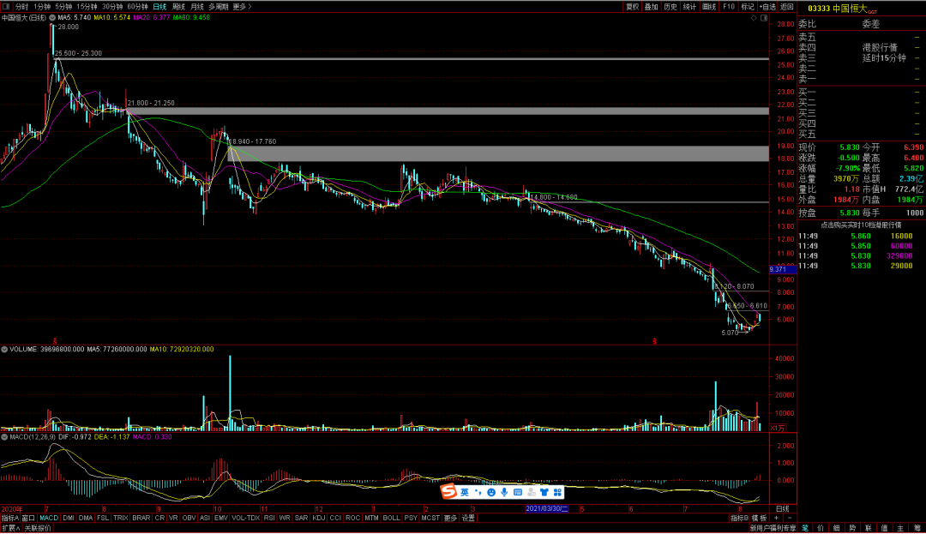Collapse the MACD(12,26,9) indicator round arrow
This screenshot has width=926, height=534.
(x=5, y=437)
